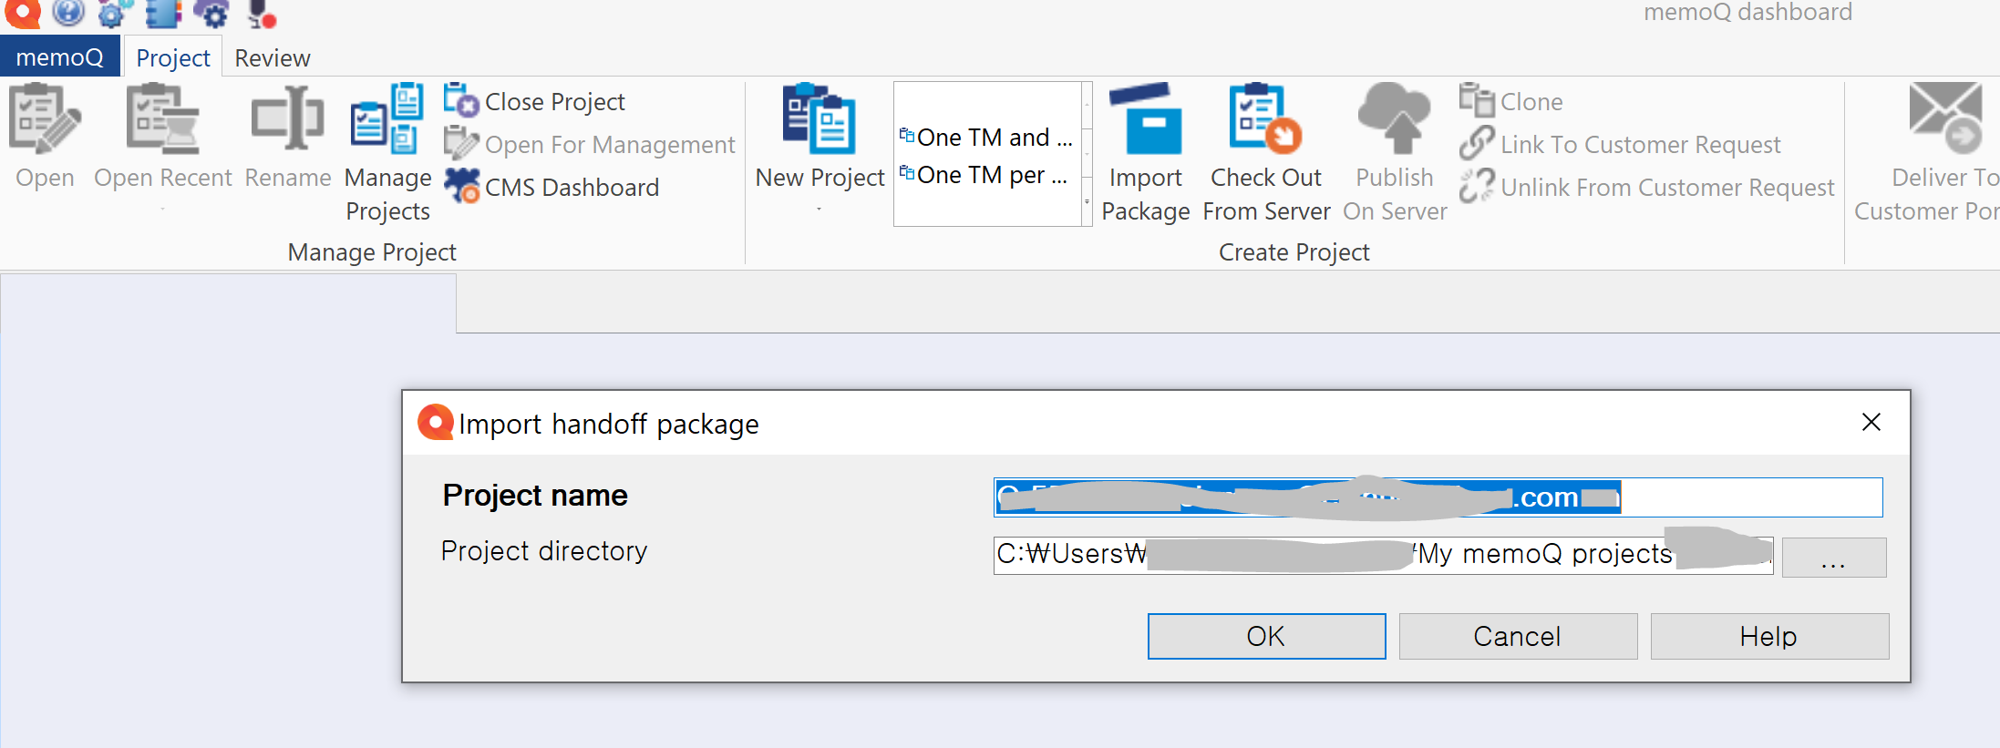
Task: Open the memoQ application tab
Action: pos(59,57)
